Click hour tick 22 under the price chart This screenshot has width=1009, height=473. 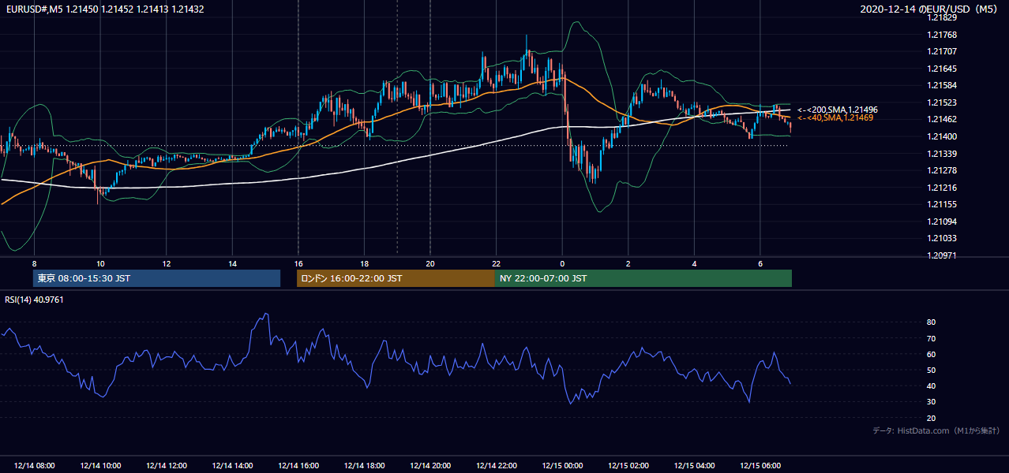coord(496,263)
